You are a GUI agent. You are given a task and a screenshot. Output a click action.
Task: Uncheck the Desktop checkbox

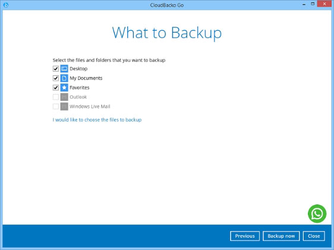56,69
